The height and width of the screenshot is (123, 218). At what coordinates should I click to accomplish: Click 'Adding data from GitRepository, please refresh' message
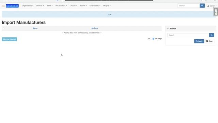point(82,33)
